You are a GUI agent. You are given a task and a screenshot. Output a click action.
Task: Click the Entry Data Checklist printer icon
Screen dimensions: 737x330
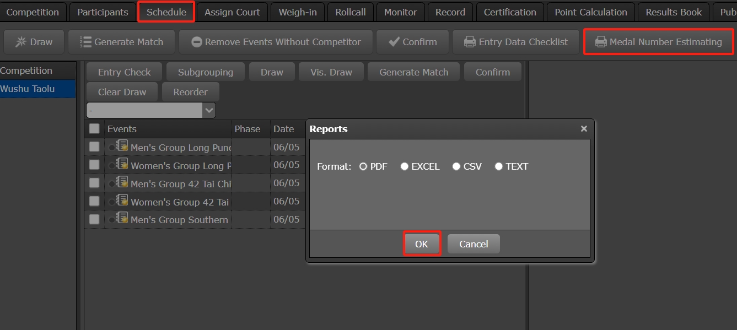[x=470, y=42]
